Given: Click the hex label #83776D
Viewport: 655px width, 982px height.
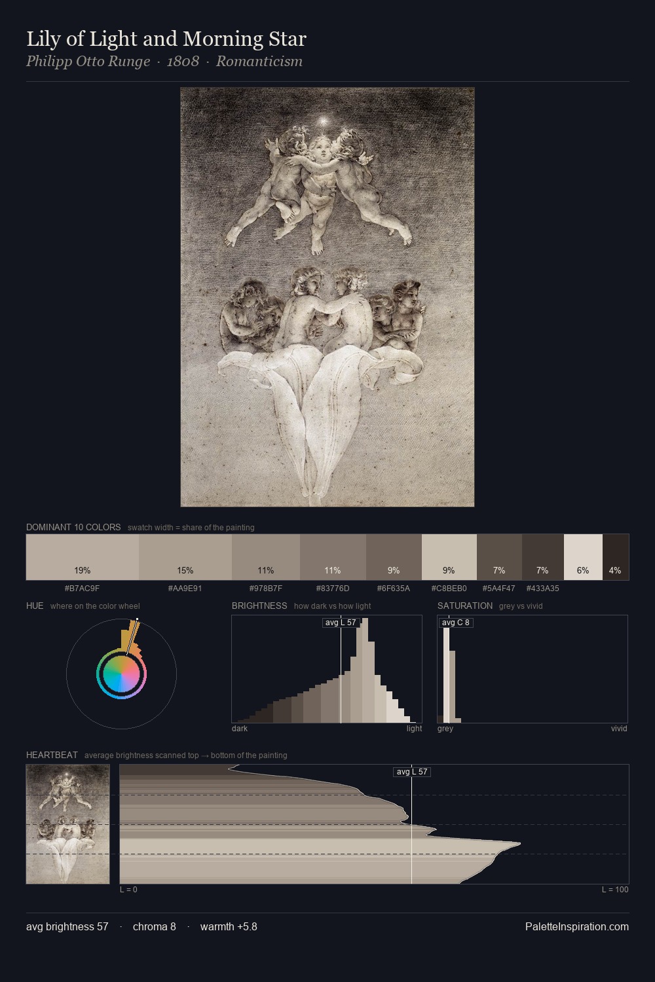Looking at the screenshot, I should point(333,589).
